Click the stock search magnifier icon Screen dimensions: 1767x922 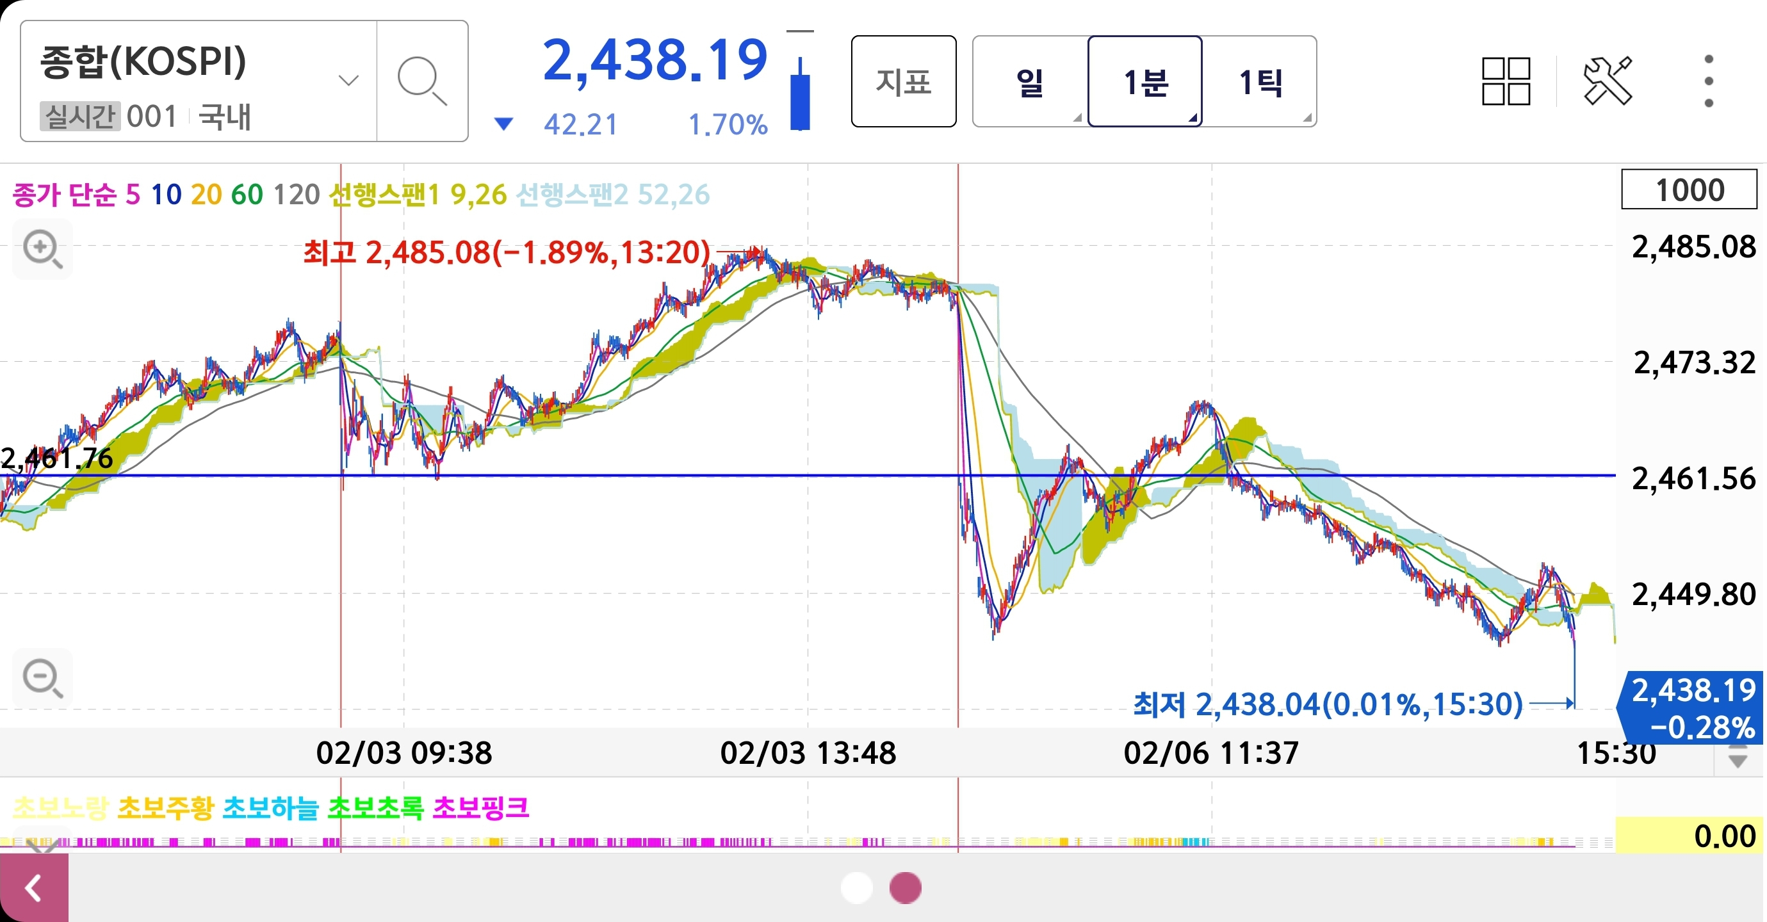coord(421,81)
